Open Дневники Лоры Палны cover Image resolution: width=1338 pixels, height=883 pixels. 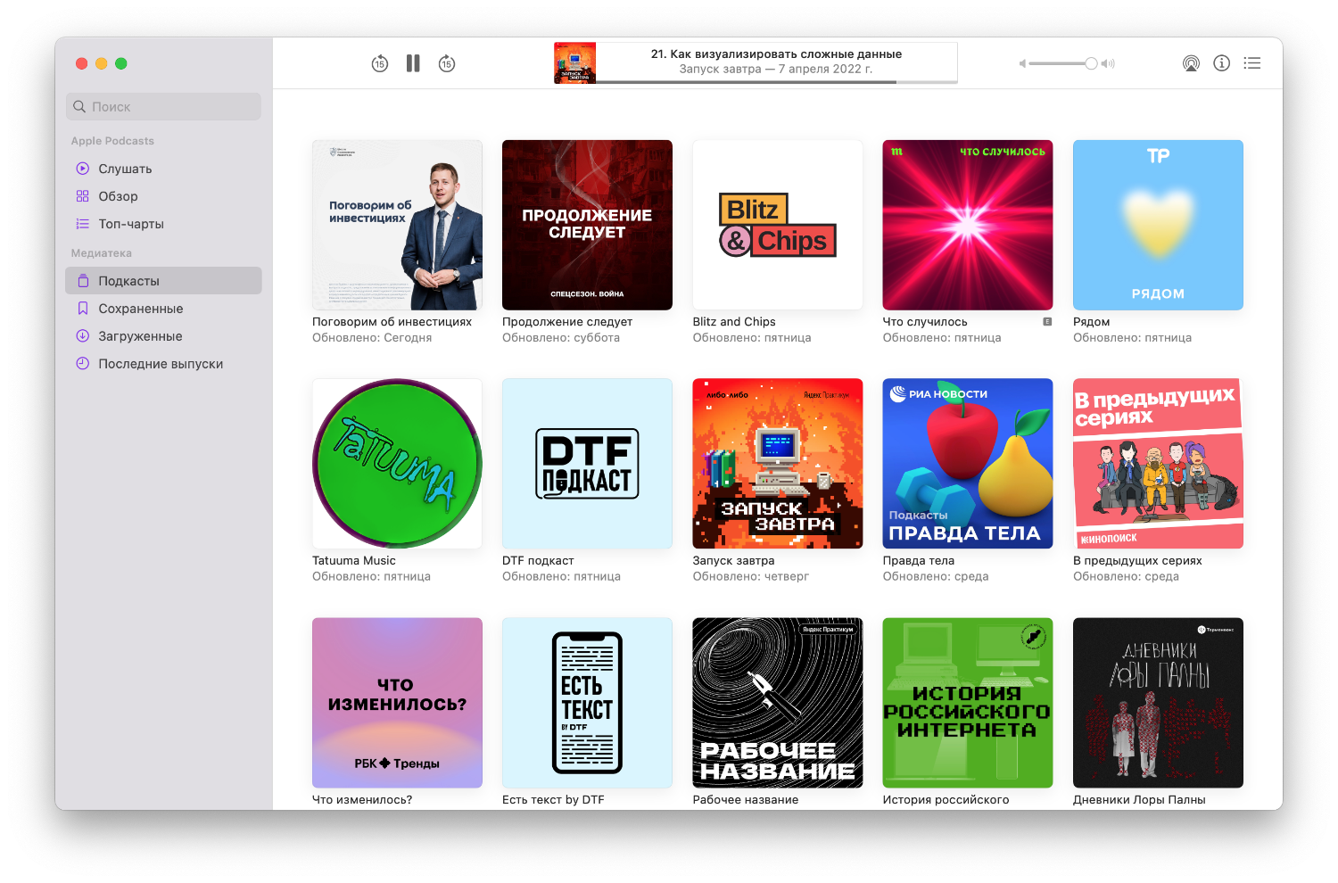(1158, 703)
